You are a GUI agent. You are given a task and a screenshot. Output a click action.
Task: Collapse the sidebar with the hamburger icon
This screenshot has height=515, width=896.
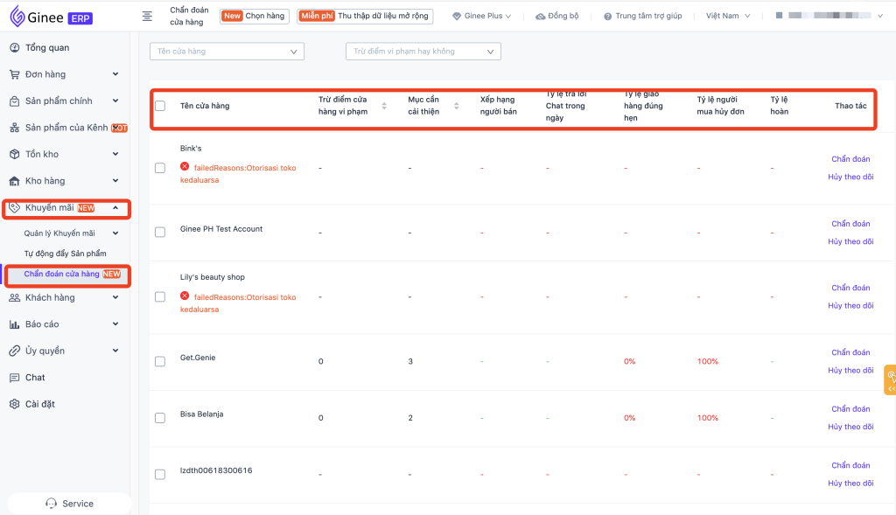(147, 17)
